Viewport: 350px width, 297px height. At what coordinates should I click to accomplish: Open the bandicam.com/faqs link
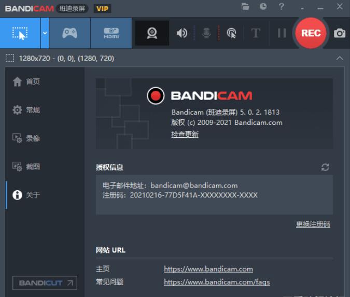pos(217,282)
